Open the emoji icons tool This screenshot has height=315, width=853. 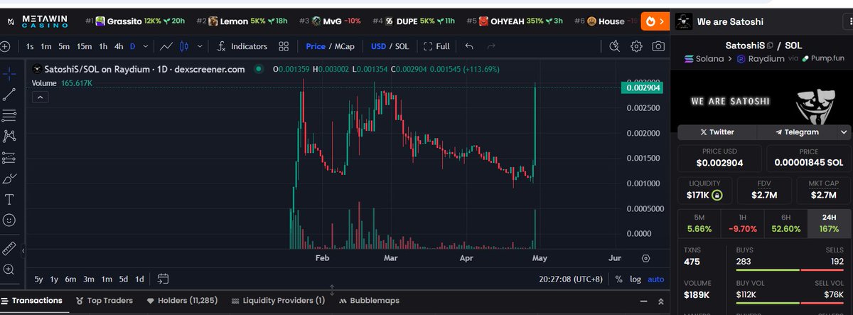9,220
